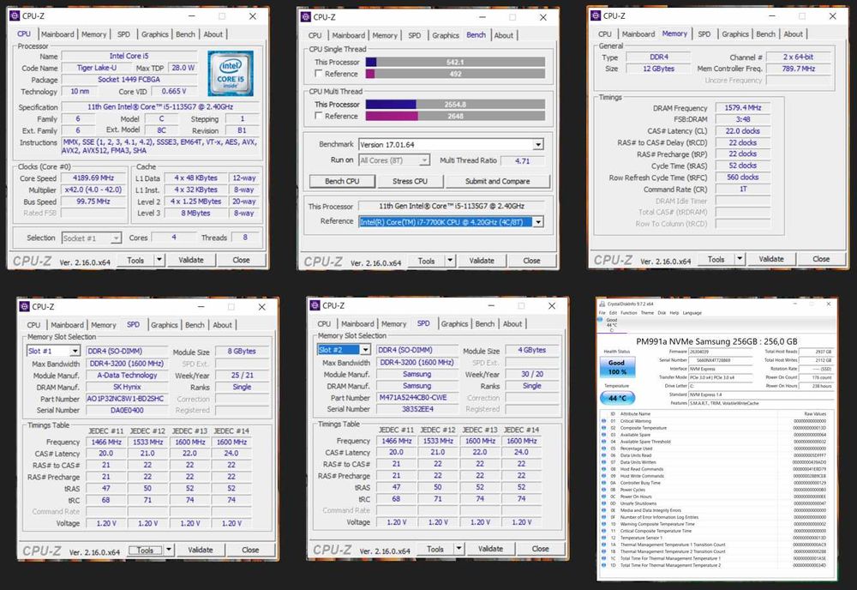This screenshot has width=857, height=590.
Task: Click status dot of Controller Busy Time row
Action: pyautogui.click(x=604, y=483)
